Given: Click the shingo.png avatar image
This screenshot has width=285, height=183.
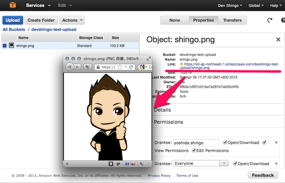Looking at the screenshot, I should pyautogui.click(x=108, y=117).
